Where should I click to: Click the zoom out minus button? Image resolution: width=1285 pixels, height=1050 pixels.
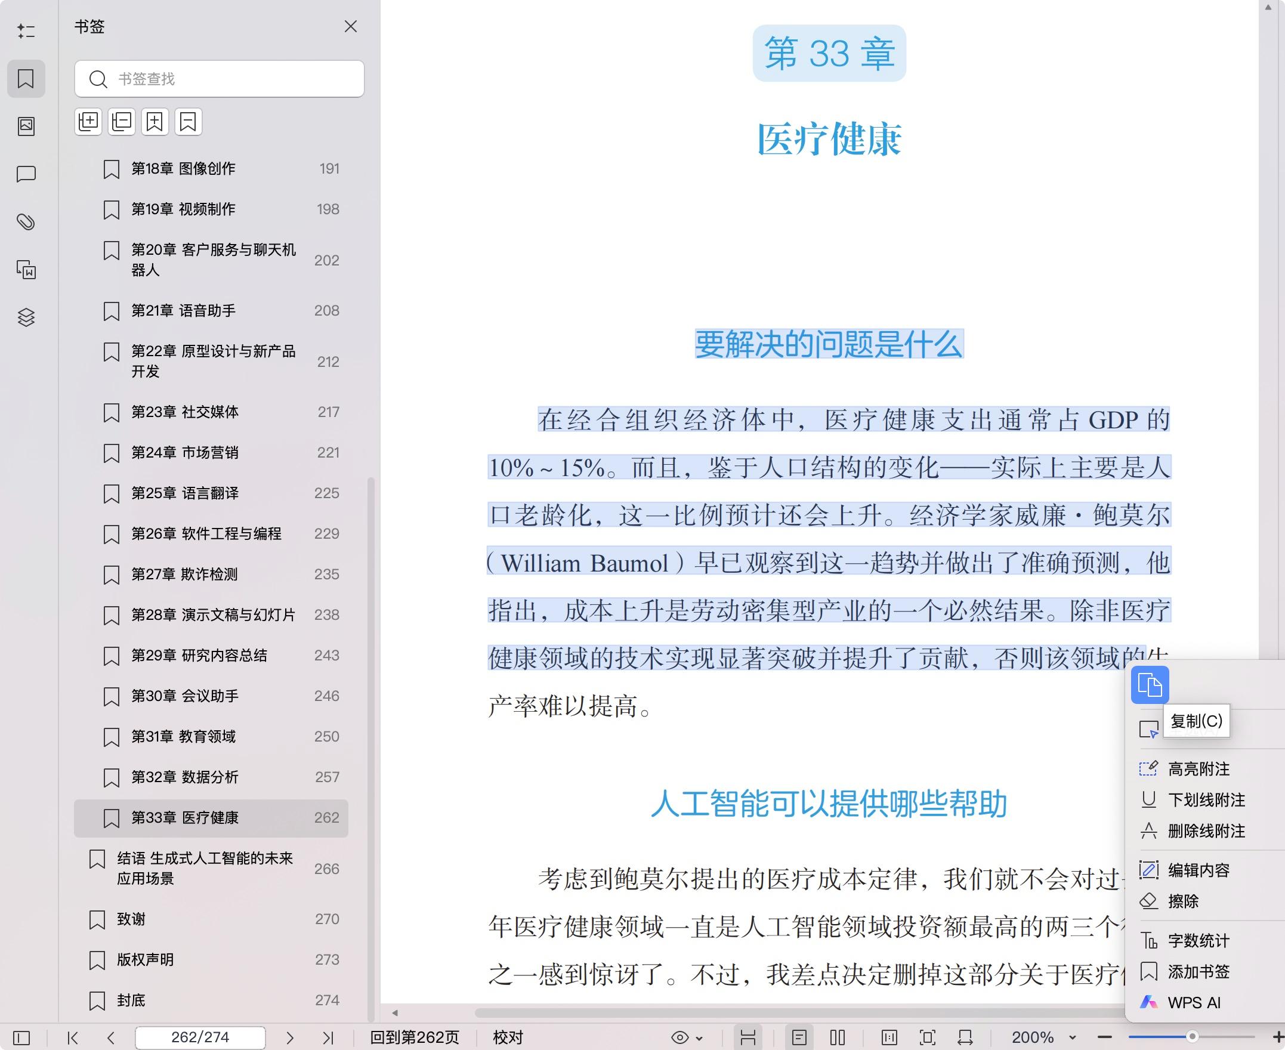[x=1105, y=1038]
